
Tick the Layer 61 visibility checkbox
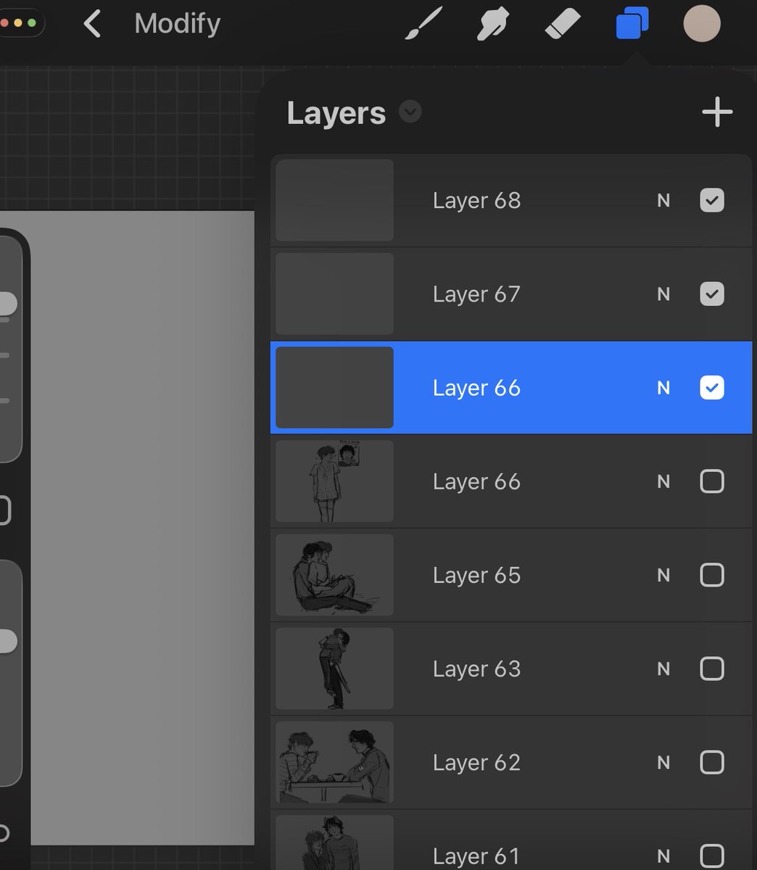pos(712,855)
